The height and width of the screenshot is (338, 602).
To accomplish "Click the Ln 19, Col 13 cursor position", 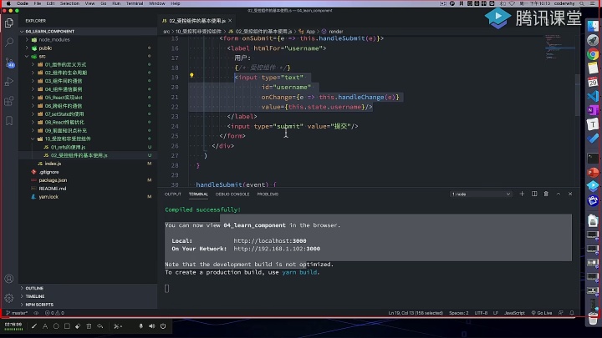I will click(x=416, y=313).
